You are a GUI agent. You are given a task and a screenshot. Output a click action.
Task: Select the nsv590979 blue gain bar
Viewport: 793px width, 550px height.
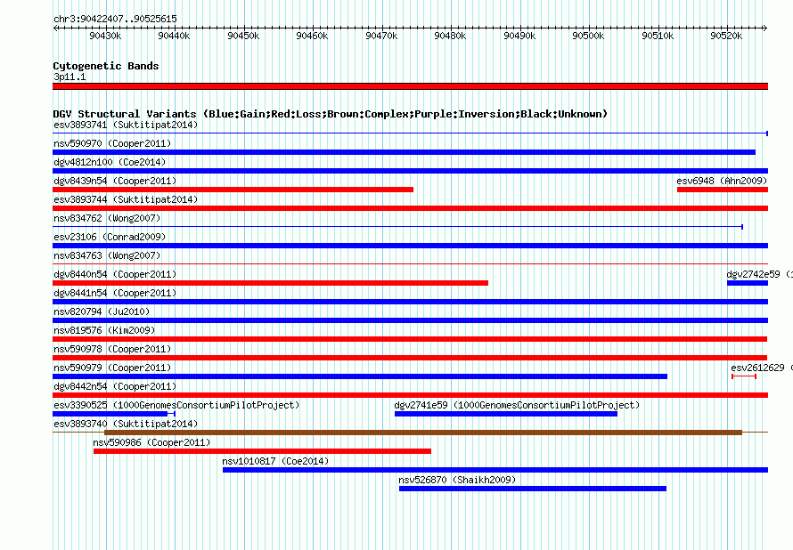360,376
